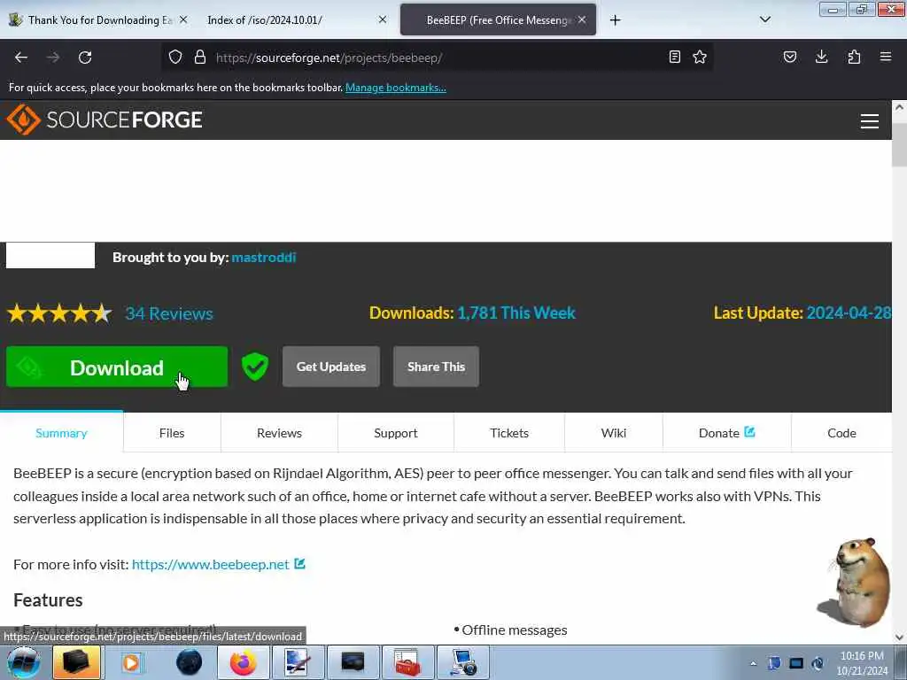Open the Windows Start menu
Viewport: 907px width, 680px height.
tap(24, 662)
